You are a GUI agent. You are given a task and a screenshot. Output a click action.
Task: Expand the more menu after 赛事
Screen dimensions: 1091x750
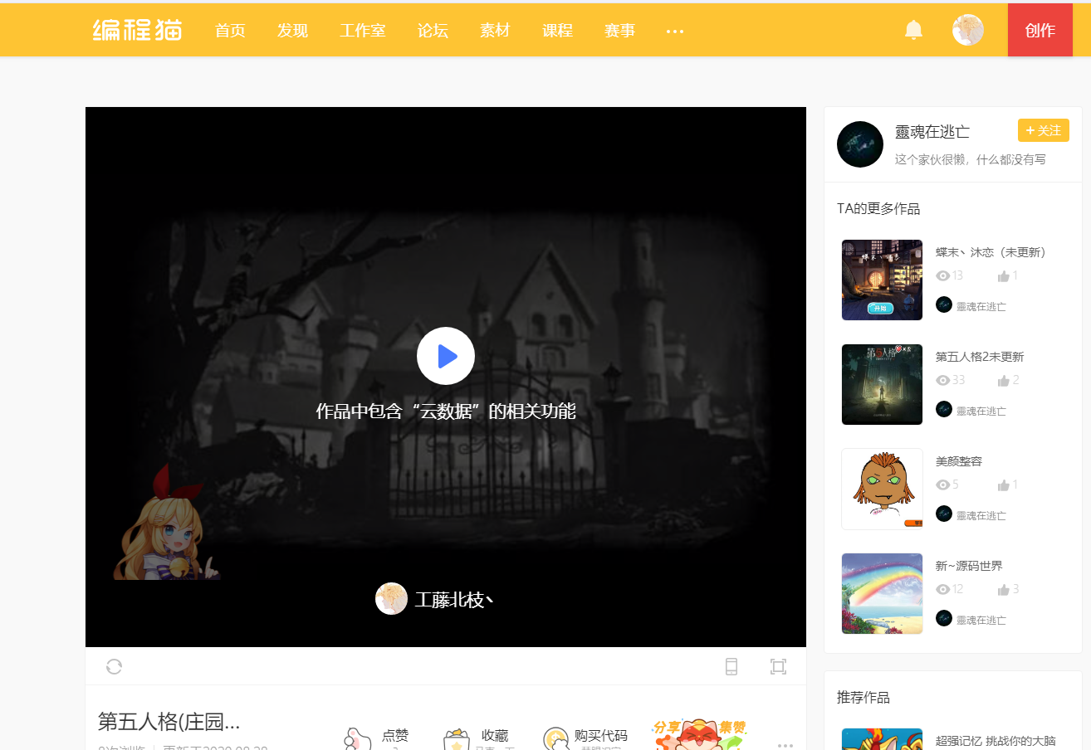coord(675,32)
